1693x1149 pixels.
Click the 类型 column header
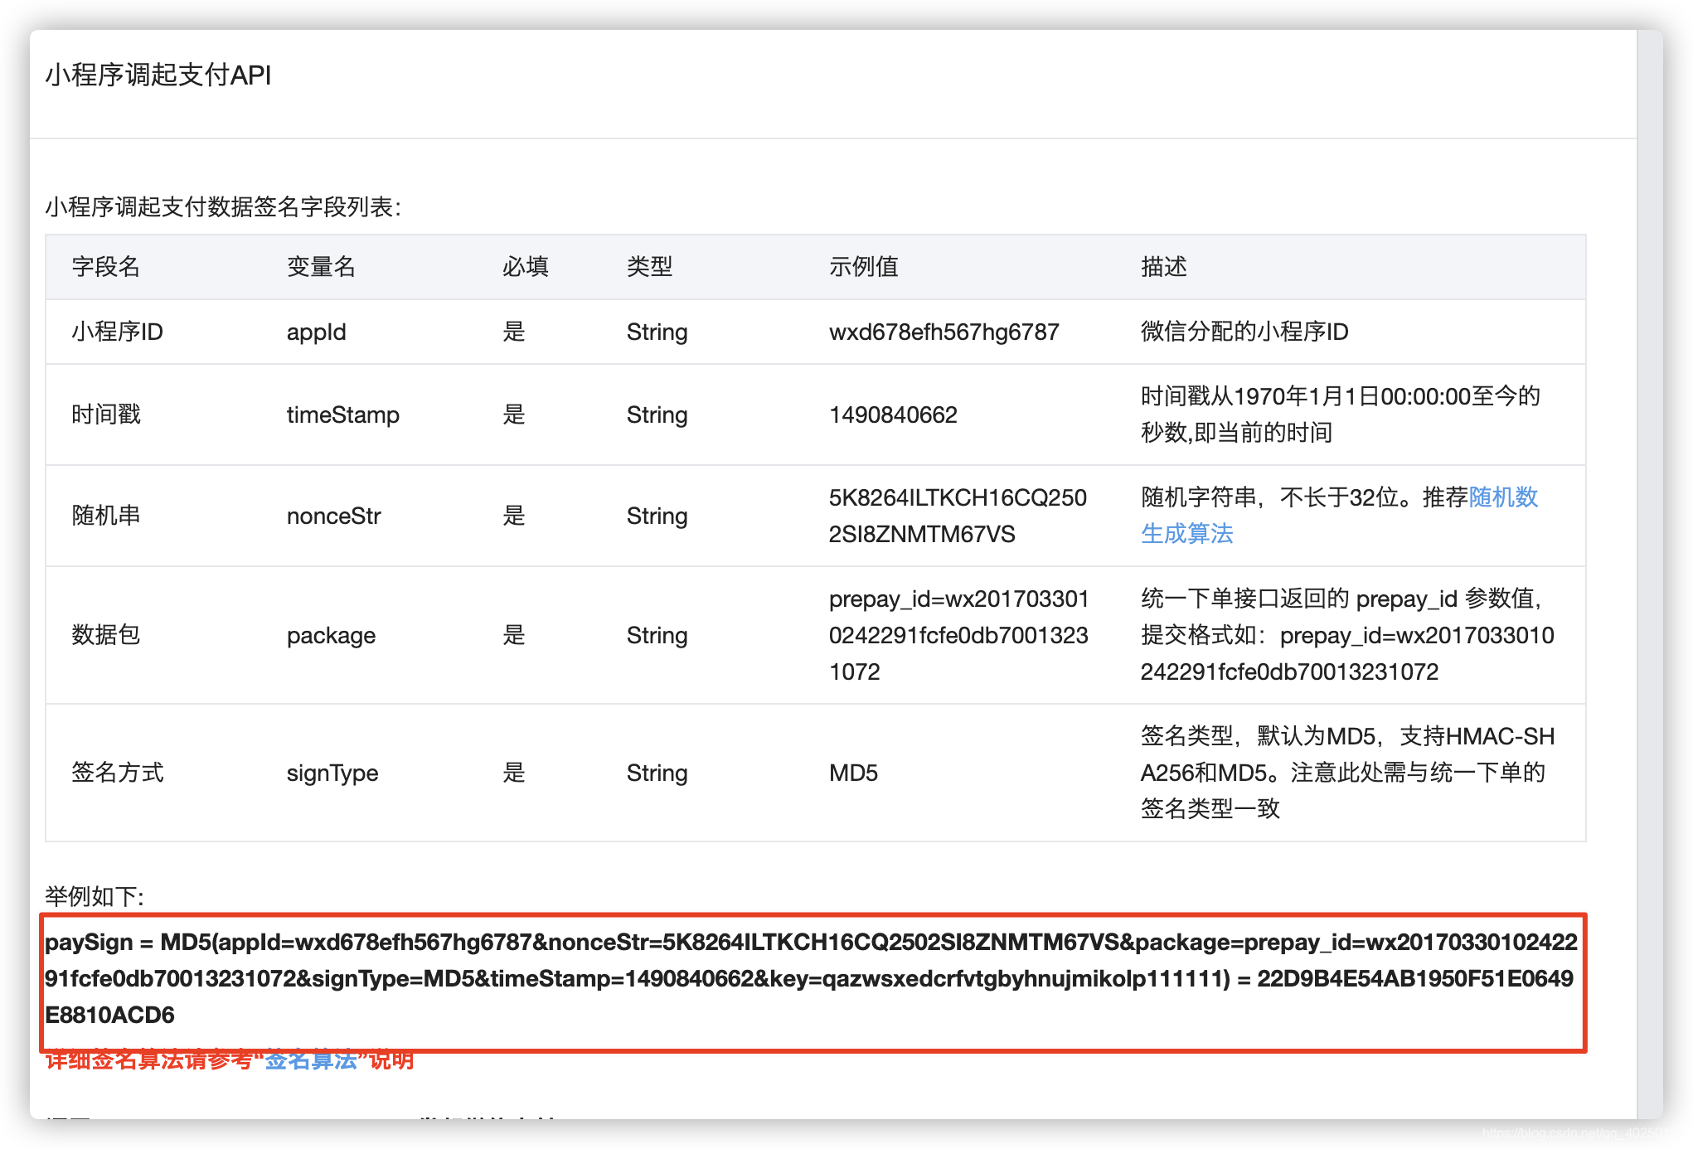[649, 267]
